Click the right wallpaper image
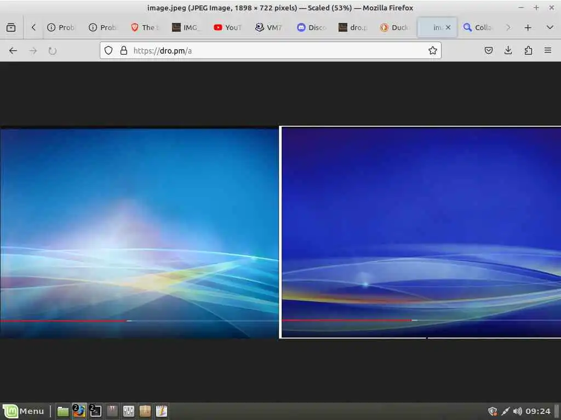The height and width of the screenshot is (420, 561). [420, 232]
